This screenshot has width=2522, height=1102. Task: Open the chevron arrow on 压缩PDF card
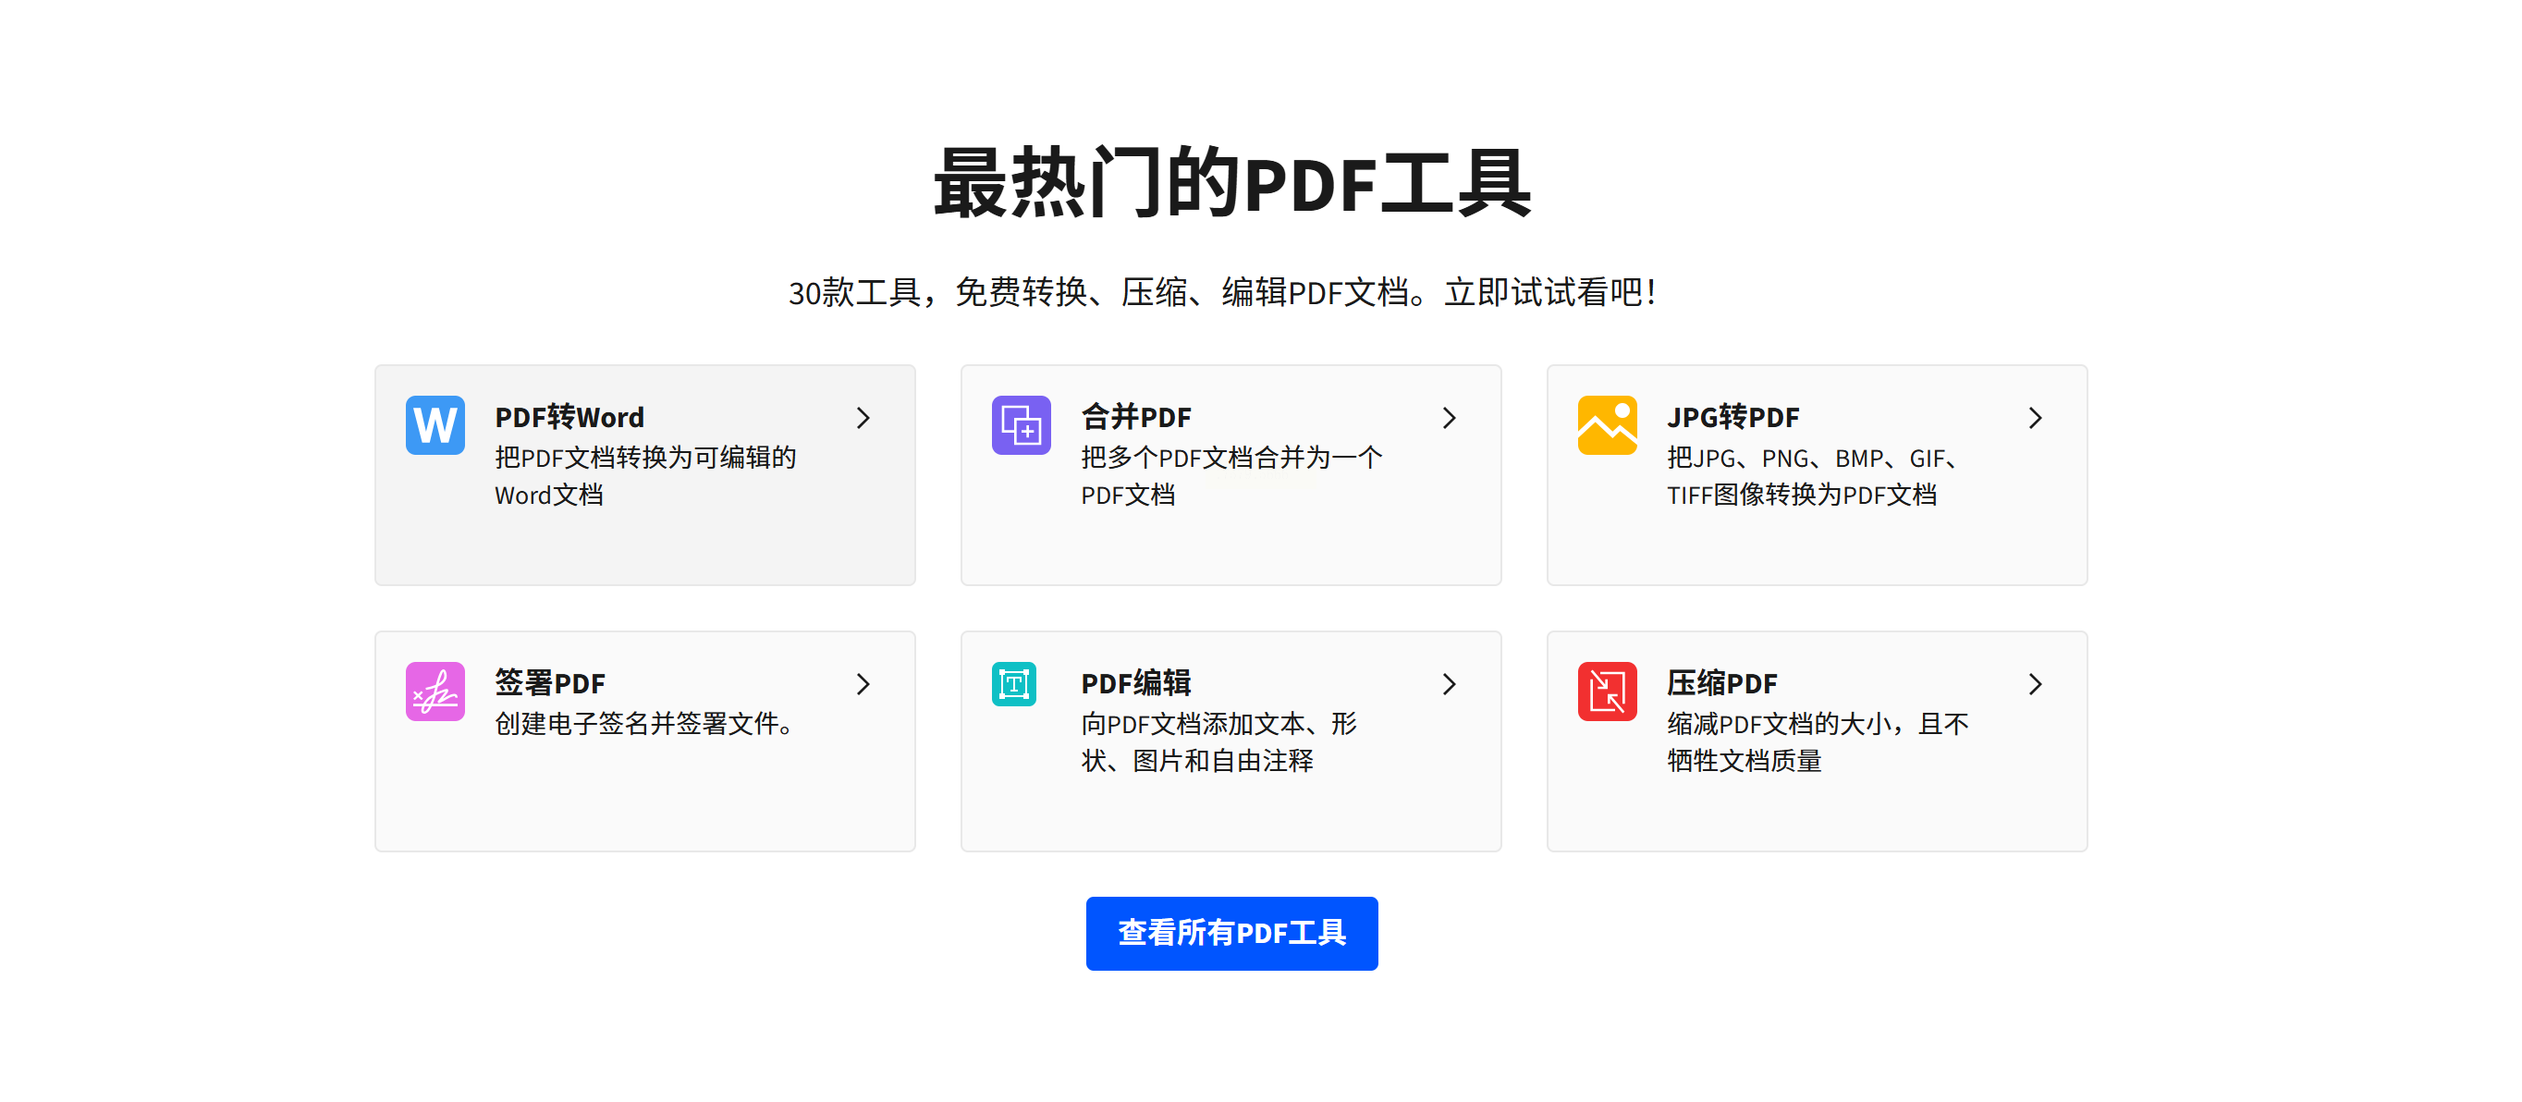2035,684
